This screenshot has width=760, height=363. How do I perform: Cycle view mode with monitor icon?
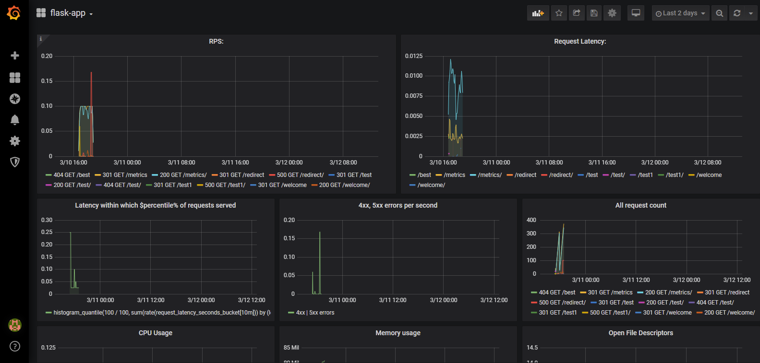pyautogui.click(x=636, y=13)
